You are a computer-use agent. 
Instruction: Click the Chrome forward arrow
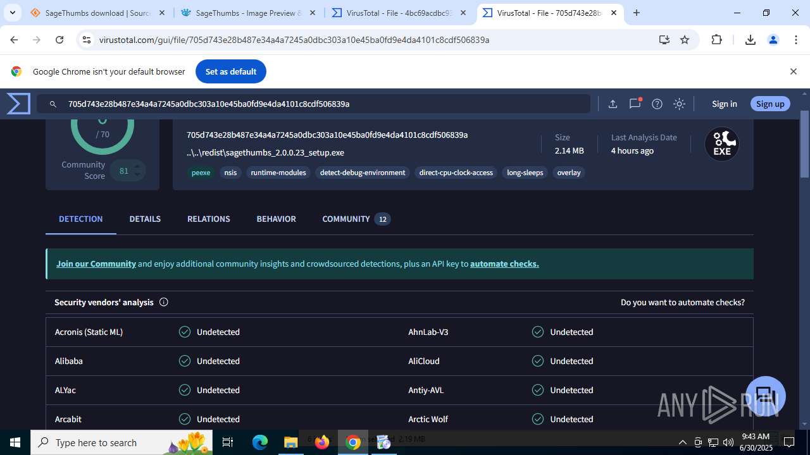(x=37, y=40)
